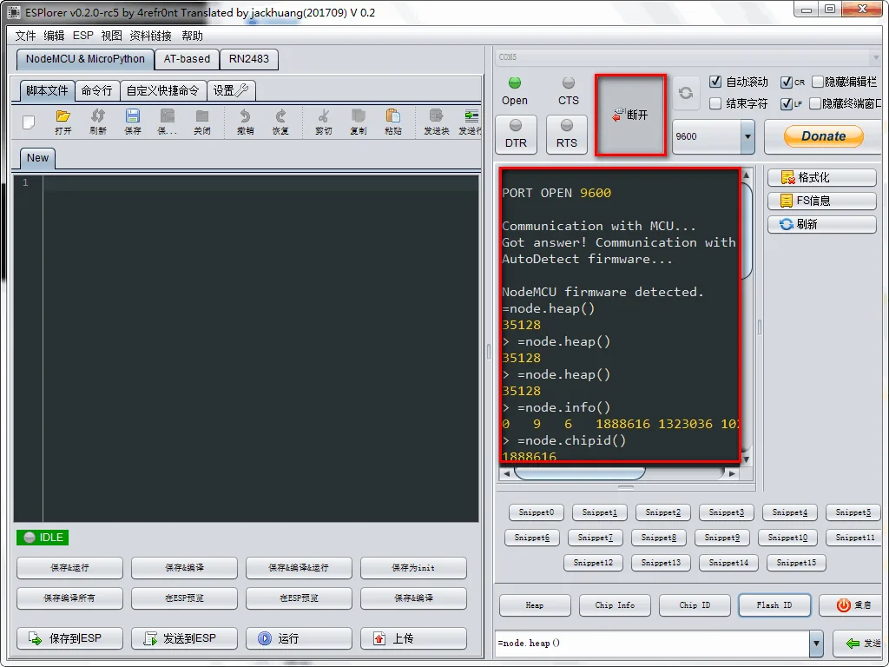This screenshot has height=667, width=889.
Task: Click the FS信息 filesystem info button
Action: coord(821,201)
